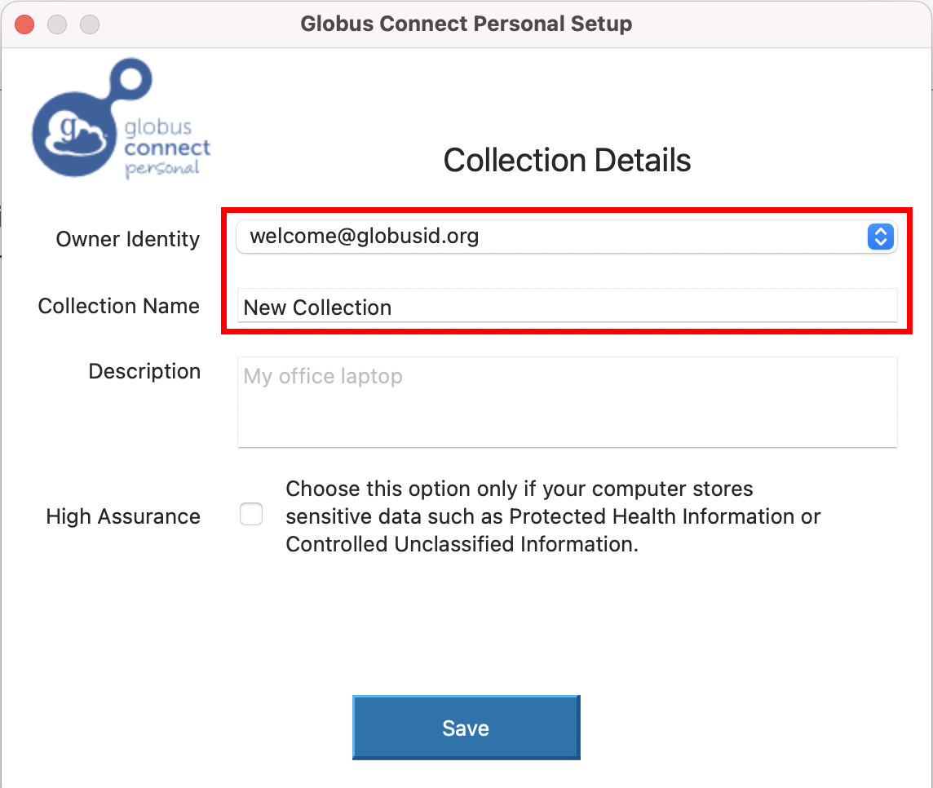Click the Collection Name label
This screenshot has width=933, height=788.
tap(119, 306)
